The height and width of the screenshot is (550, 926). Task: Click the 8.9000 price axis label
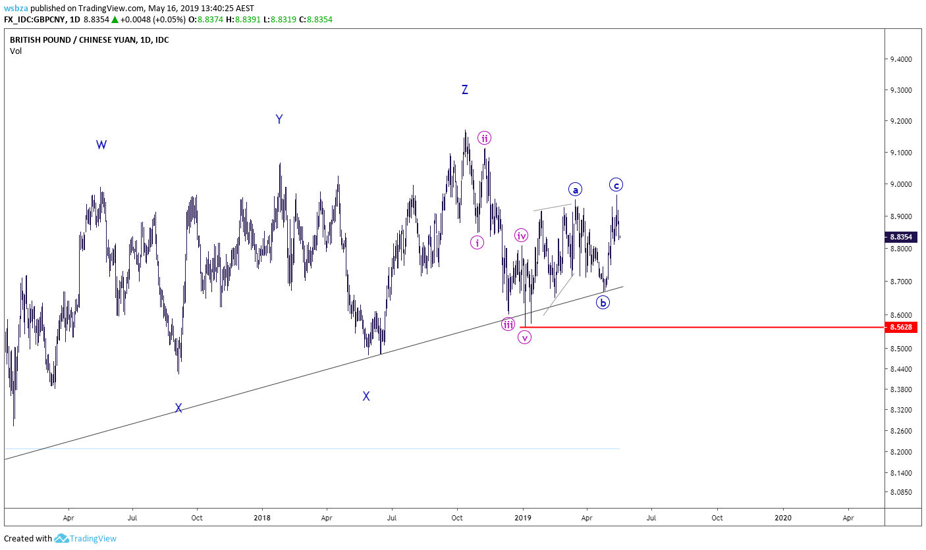coord(900,216)
